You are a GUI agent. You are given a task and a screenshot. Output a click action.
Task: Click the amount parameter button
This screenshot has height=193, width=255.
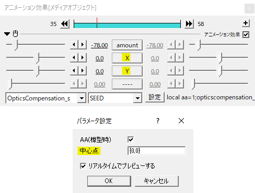pyautogui.click(x=127, y=45)
